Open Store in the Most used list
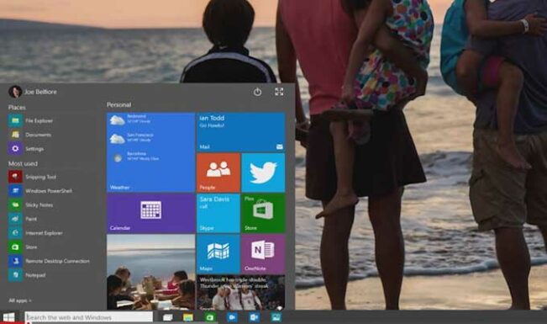547x324 pixels. pyautogui.click(x=23, y=247)
